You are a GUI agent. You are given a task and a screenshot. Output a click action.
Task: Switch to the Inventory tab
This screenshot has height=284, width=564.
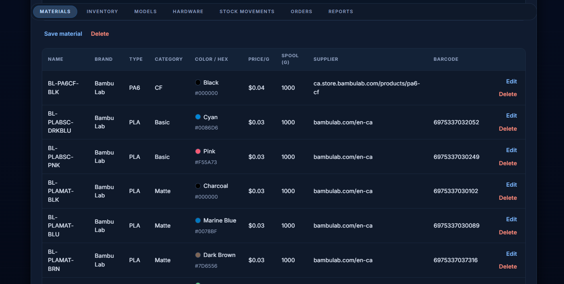click(102, 12)
